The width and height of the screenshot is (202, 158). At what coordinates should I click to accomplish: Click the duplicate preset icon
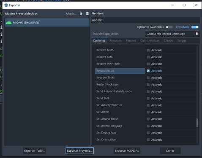click(81, 13)
